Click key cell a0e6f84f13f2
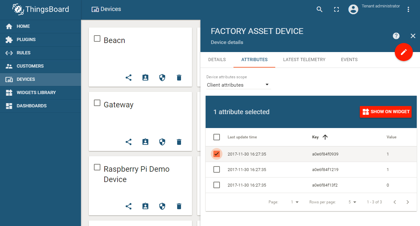Screen dimensions: 420x226 [325, 185]
